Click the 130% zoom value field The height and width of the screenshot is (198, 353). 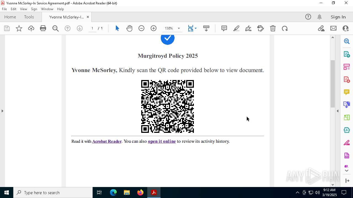click(x=169, y=28)
